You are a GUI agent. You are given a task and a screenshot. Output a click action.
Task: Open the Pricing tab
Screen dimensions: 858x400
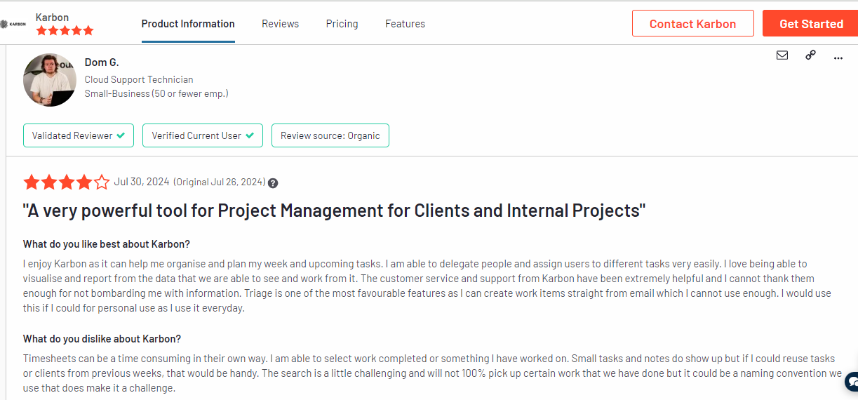[x=342, y=24]
